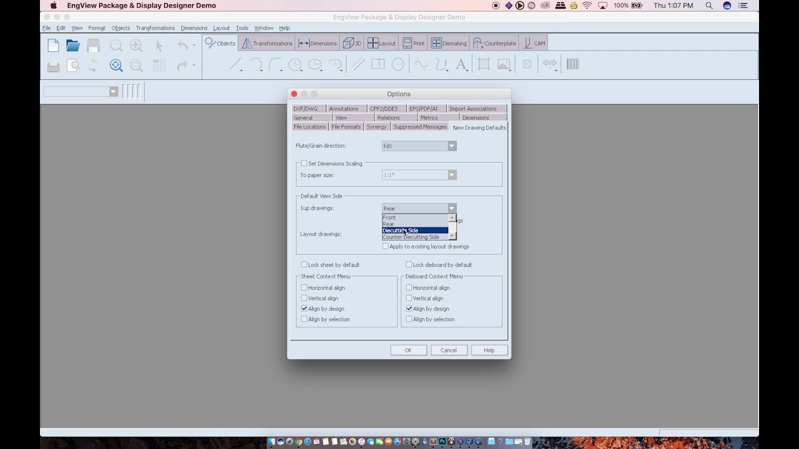Screen dimensions: 799x449
Task: Select the hatch pattern tool
Action: [x=484, y=64]
